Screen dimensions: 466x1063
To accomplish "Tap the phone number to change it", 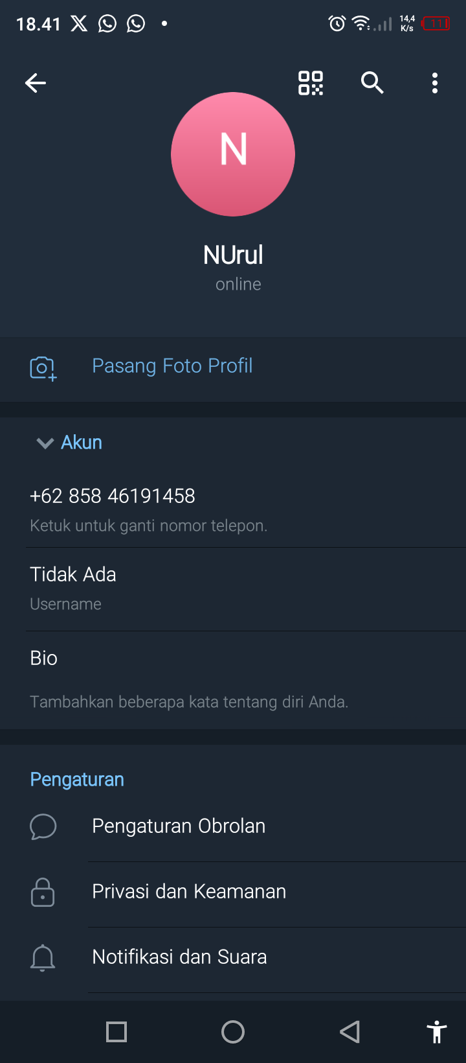I will 113,496.
